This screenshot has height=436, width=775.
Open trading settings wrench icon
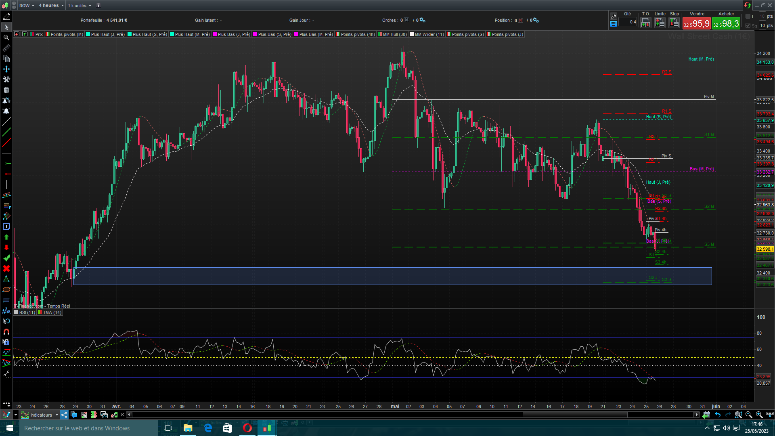(614, 16)
